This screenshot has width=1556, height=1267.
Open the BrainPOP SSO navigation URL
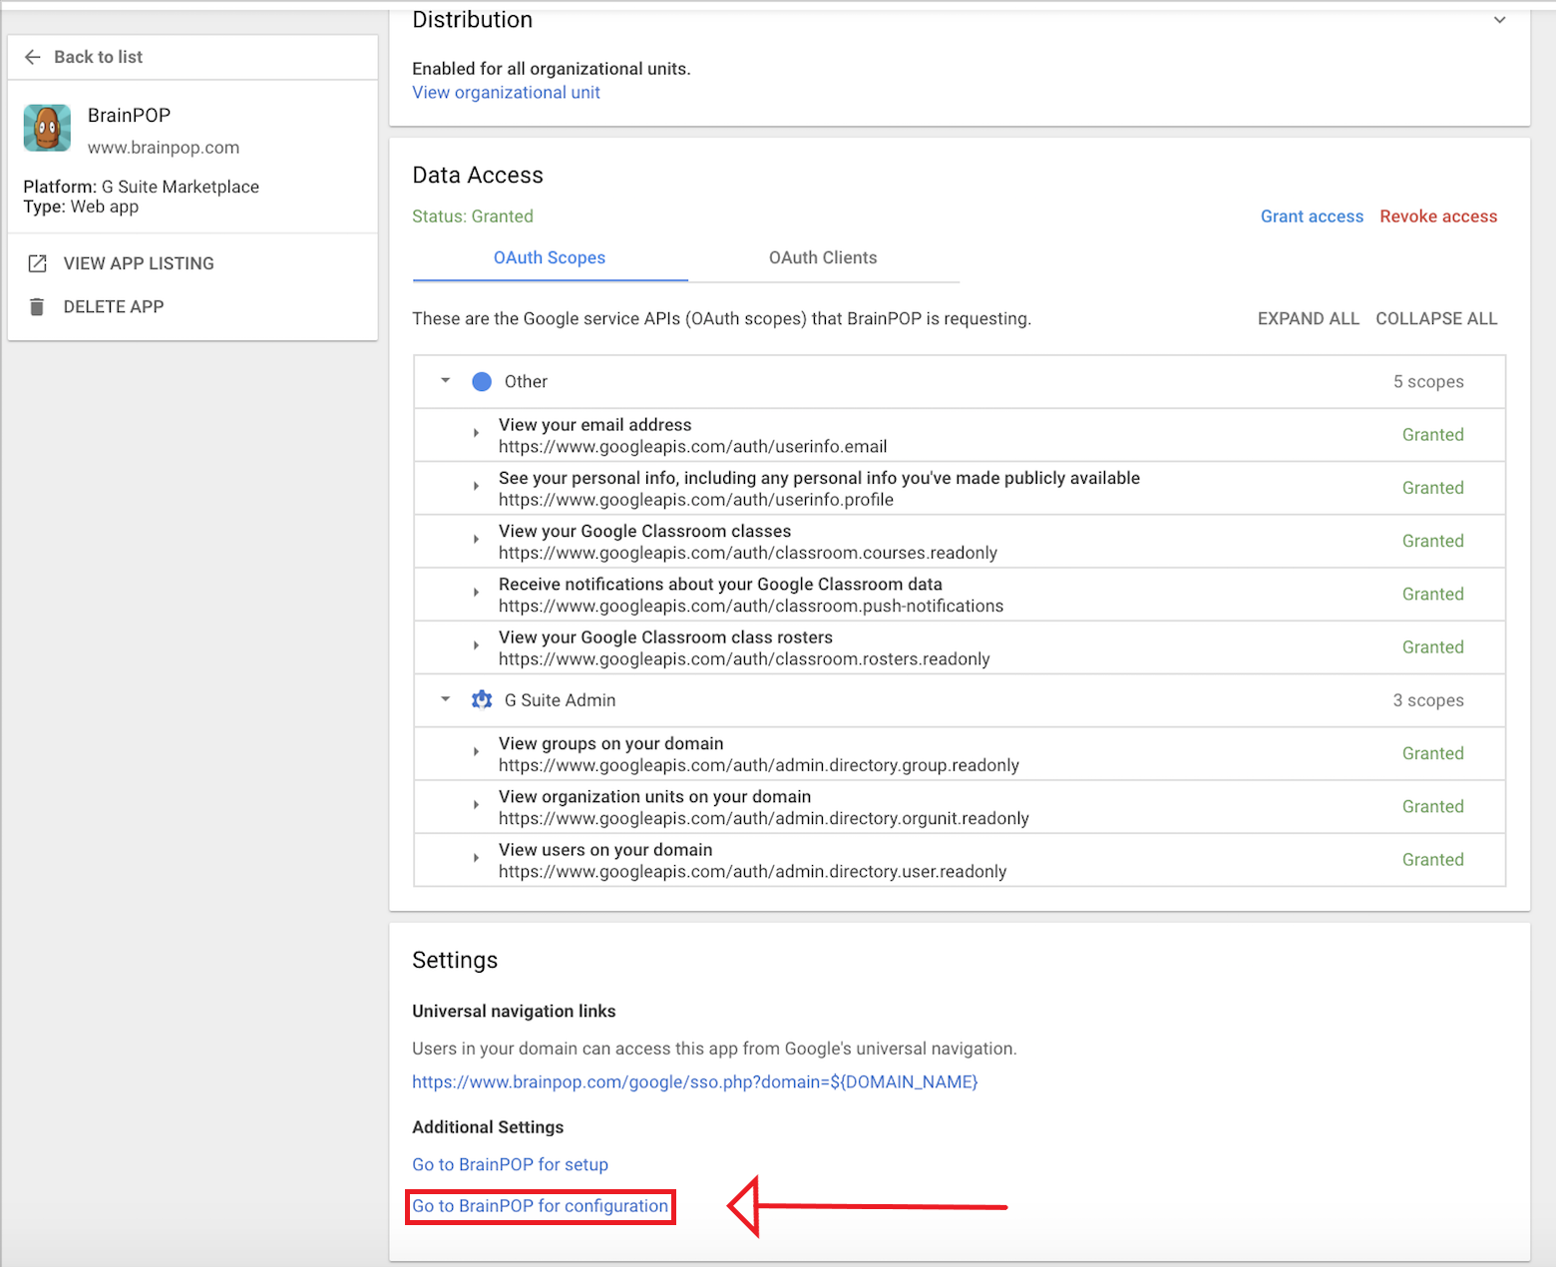pos(695,1081)
